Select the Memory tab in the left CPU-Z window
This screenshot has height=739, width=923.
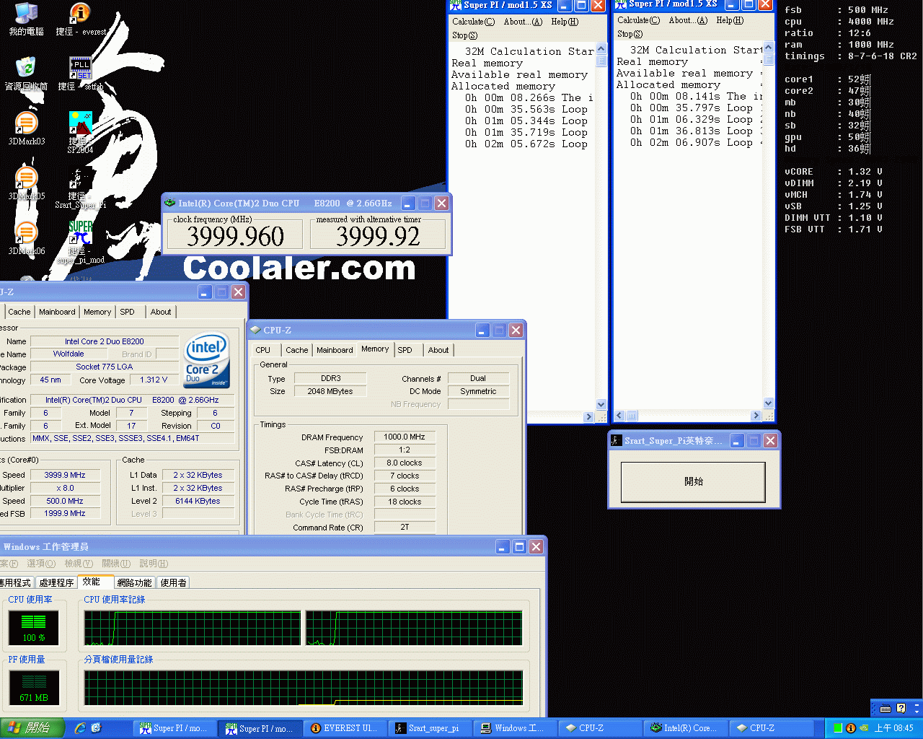pyautogui.click(x=97, y=312)
